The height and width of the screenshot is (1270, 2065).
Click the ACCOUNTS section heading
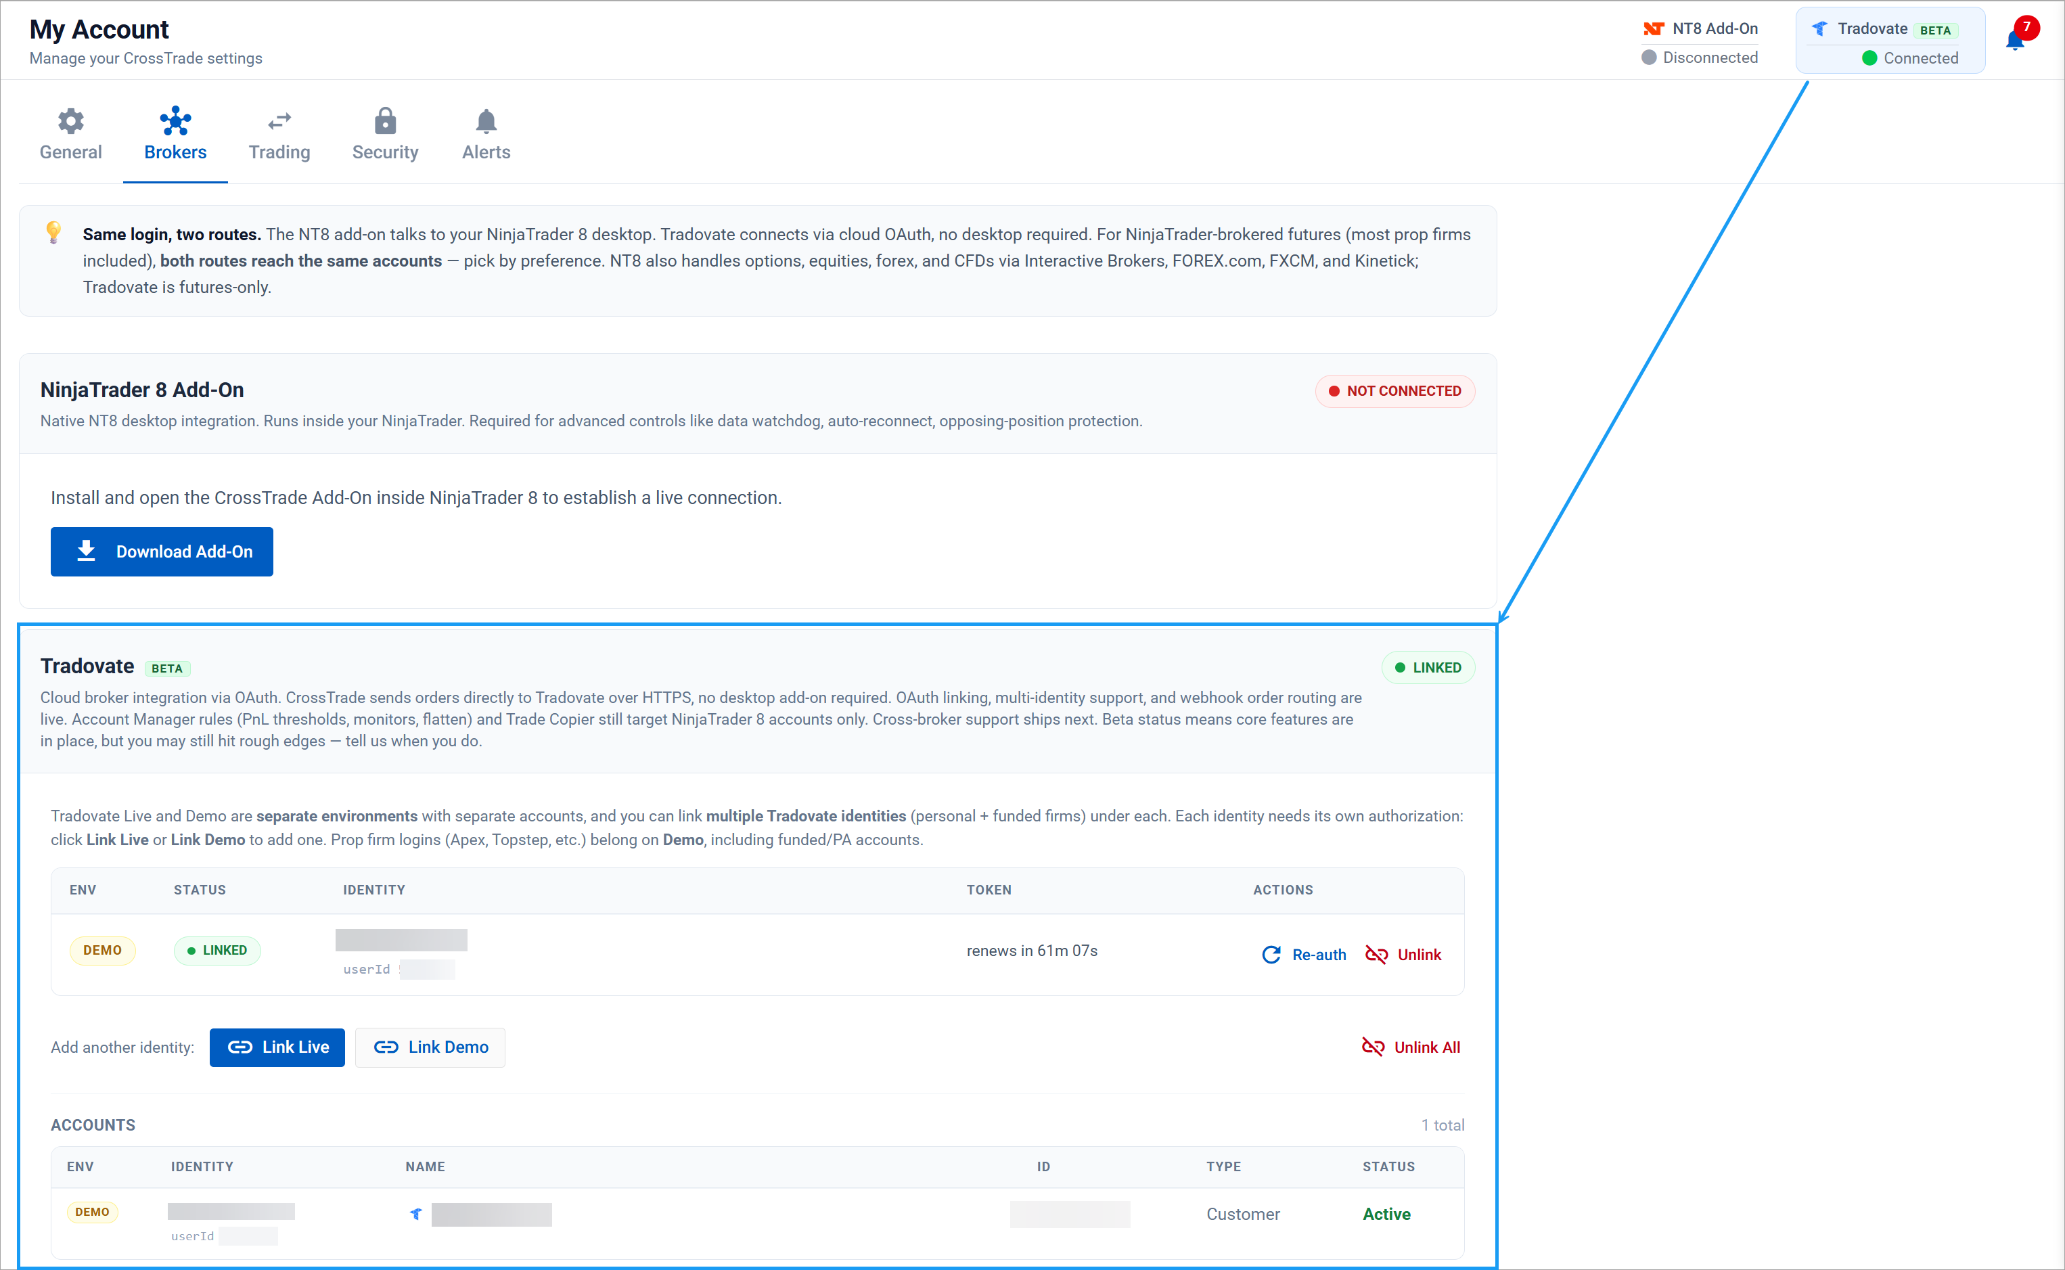(93, 1125)
